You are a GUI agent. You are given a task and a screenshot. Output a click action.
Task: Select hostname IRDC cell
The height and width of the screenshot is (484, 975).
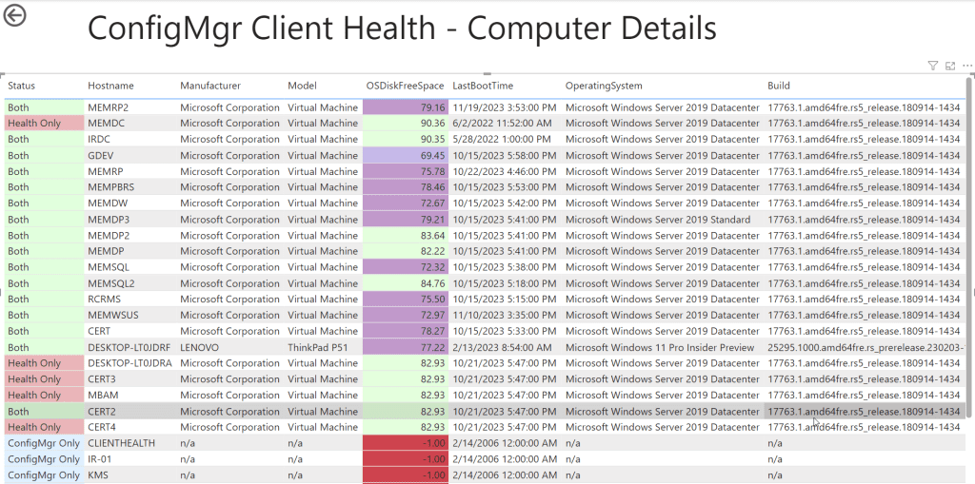[130, 139]
